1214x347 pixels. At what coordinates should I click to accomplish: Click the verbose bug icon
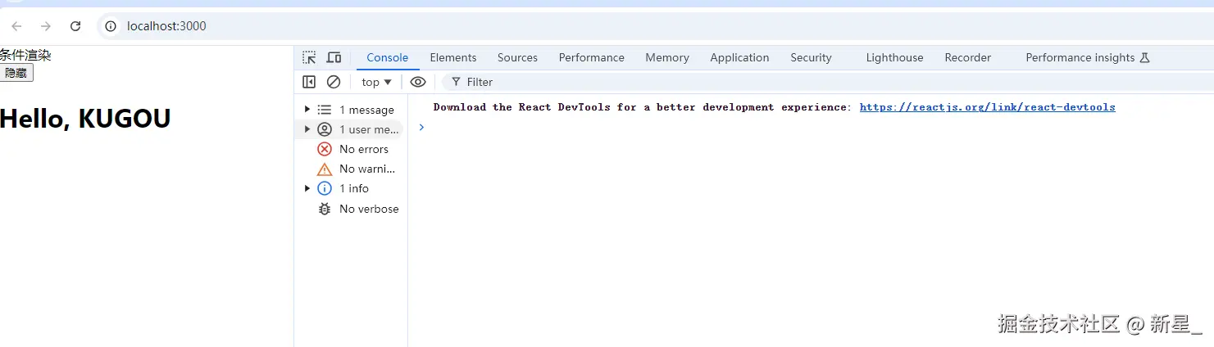pyautogui.click(x=325, y=209)
